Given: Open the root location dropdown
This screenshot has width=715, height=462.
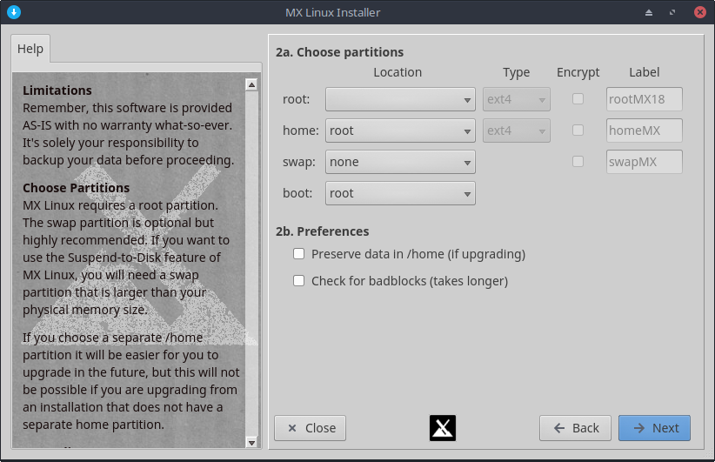Looking at the screenshot, I should click(400, 99).
